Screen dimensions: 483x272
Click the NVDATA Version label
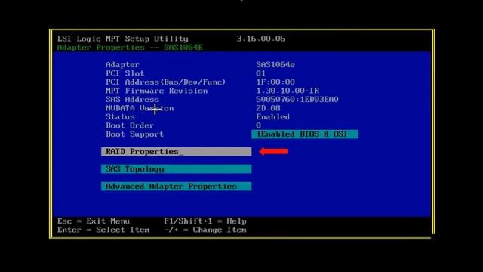tap(140, 108)
